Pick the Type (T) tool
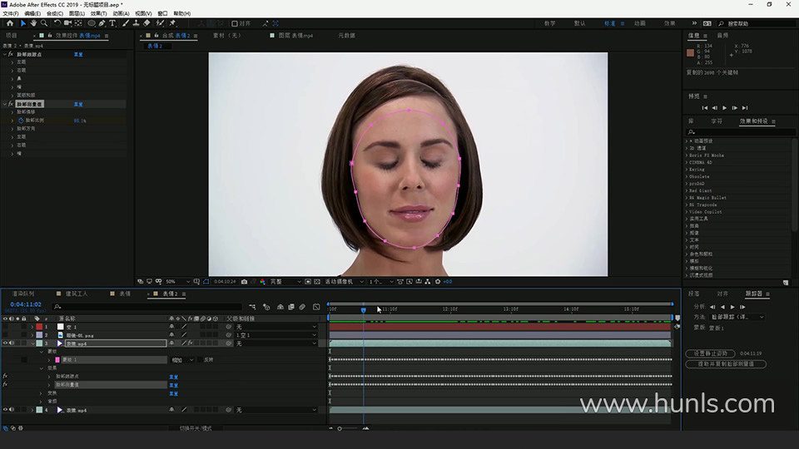Image resolution: width=799 pixels, height=449 pixels. tap(113, 23)
